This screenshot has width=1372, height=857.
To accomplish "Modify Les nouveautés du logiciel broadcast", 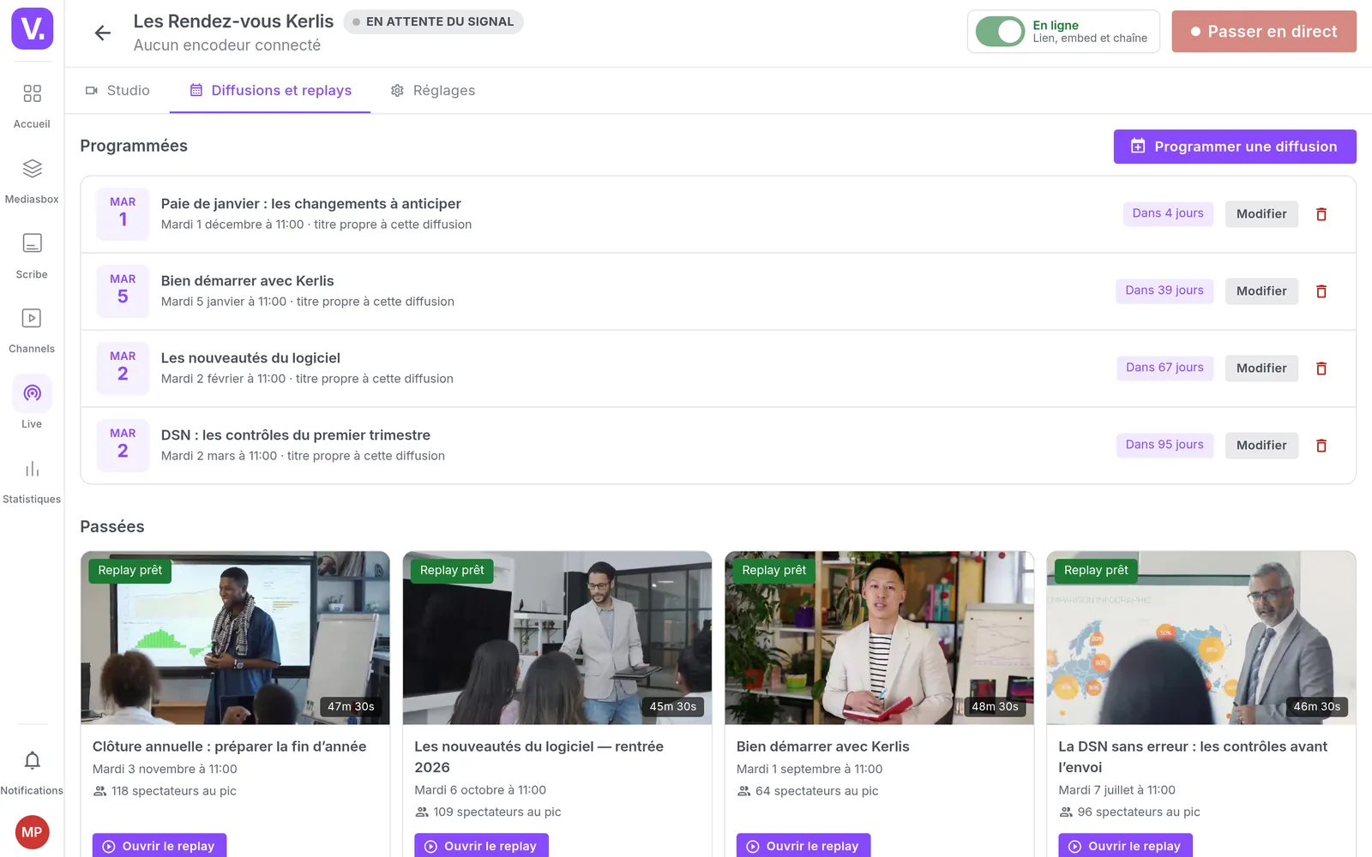I will coord(1261,369).
